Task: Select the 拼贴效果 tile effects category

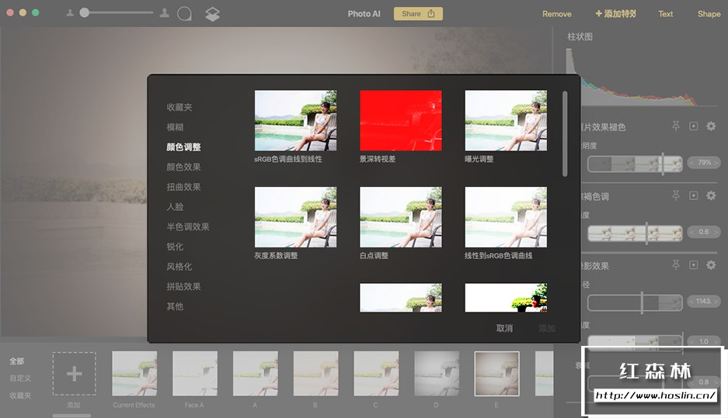Action: point(184,286)
